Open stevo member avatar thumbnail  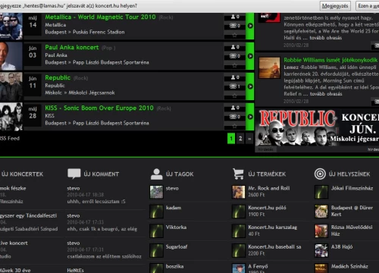(156, 192)
